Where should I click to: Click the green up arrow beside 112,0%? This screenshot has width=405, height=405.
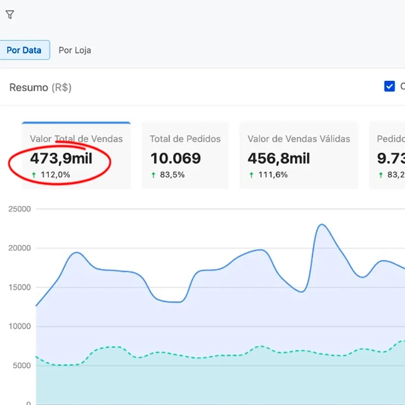tap(34, 175)
